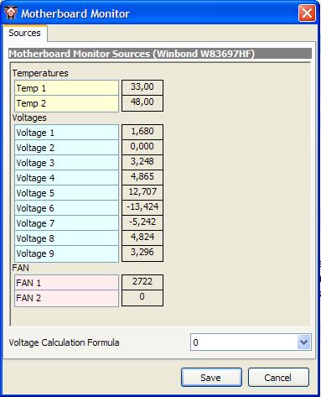Edit the FAN 1 name field
This screenshot has width=321, height=397.
66,283
